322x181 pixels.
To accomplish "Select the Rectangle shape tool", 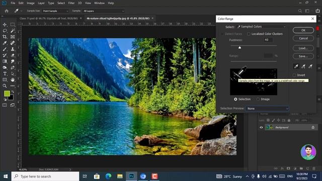I will pyautogui.click(x=5, y=79).
